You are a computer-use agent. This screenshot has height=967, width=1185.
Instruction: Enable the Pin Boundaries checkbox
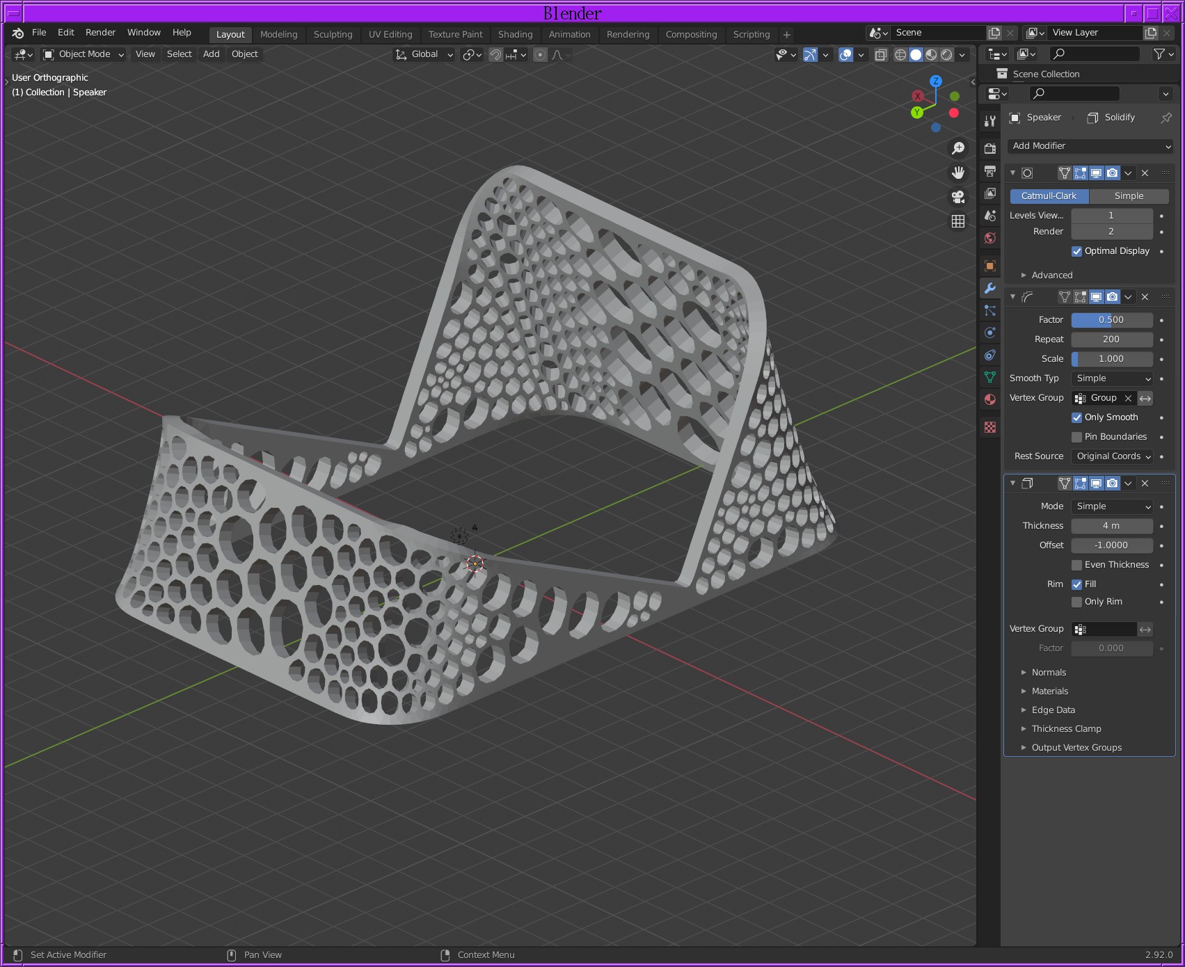pos(1076,437)
